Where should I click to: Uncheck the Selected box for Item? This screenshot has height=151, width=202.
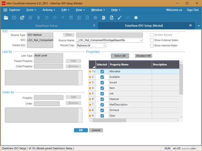[x=102, y=88]
